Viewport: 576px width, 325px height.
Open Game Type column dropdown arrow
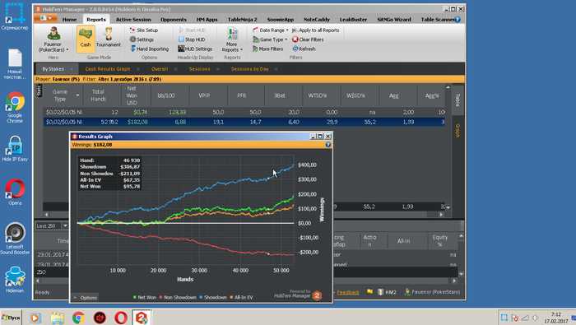[77, 95]
